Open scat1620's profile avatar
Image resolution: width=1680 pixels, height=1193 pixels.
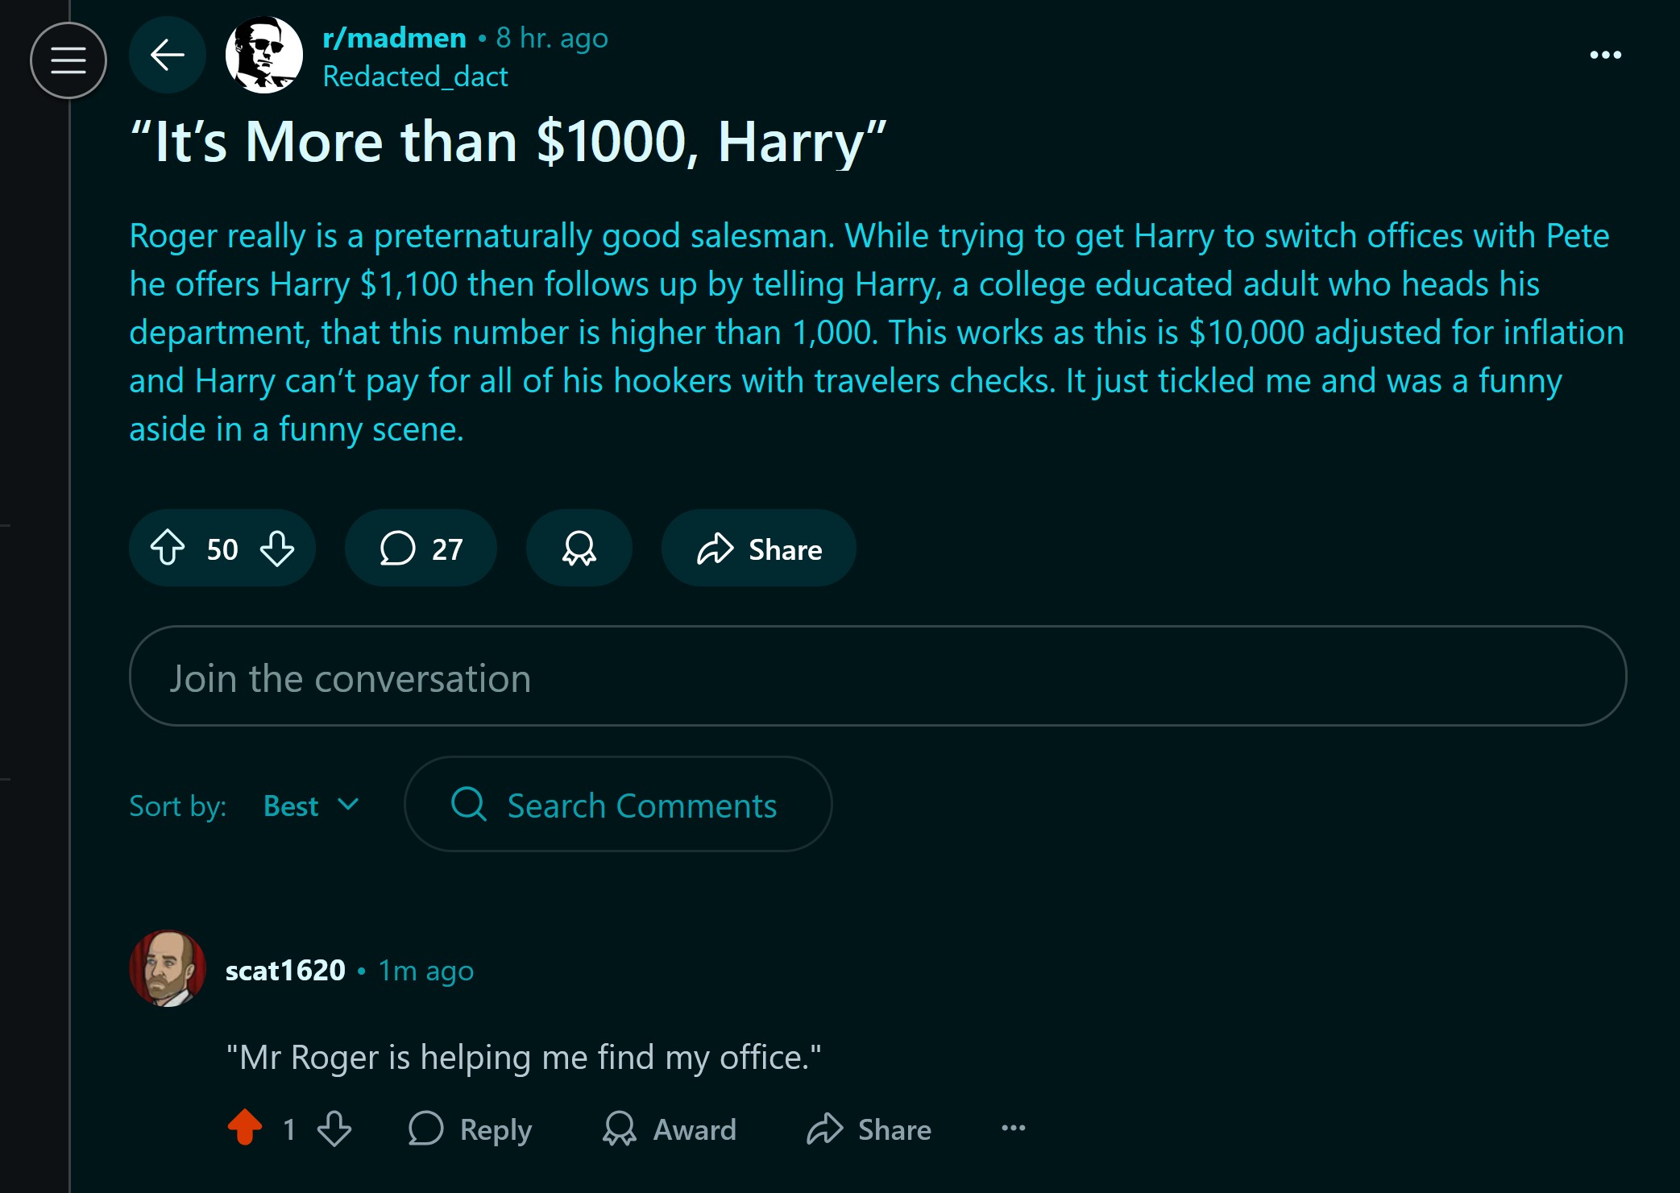[168, 969]
